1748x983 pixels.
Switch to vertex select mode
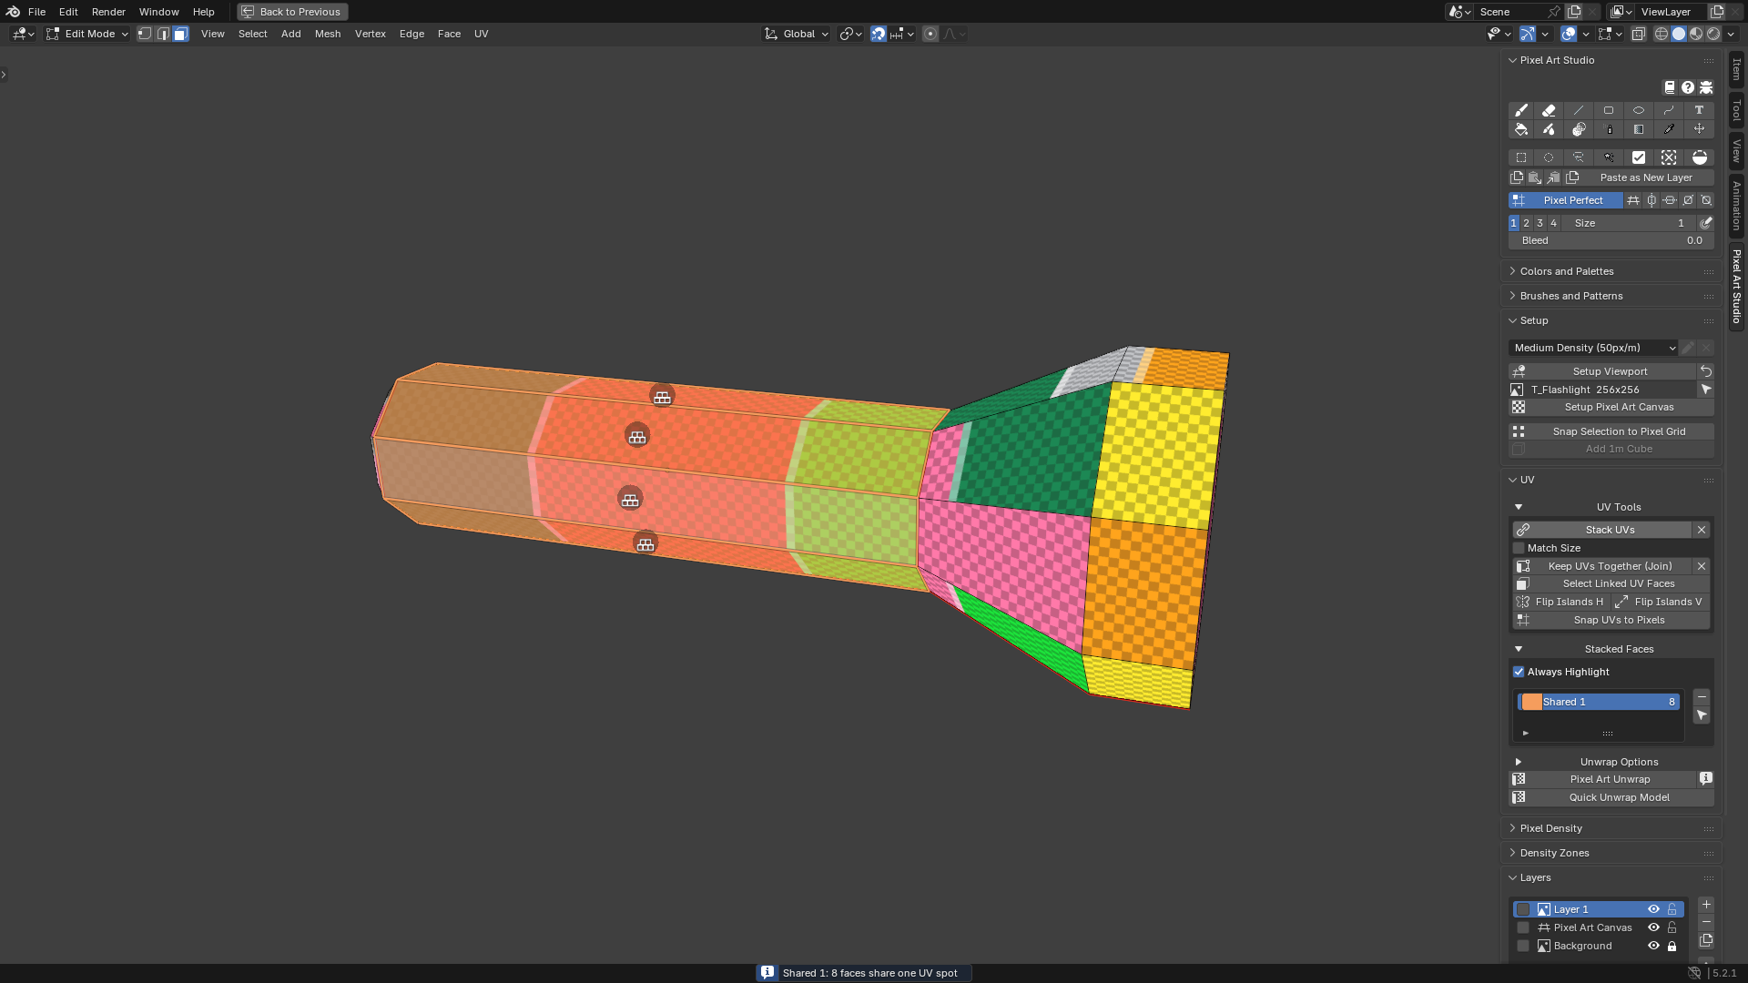[x=145, y=34]
